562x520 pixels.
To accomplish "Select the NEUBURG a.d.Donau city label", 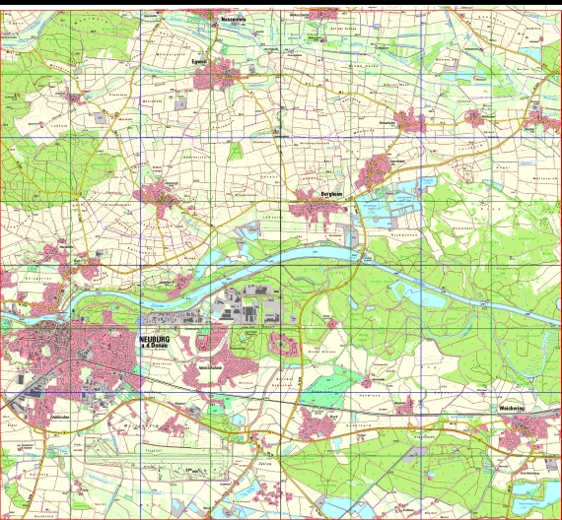I will pos(155,342).
